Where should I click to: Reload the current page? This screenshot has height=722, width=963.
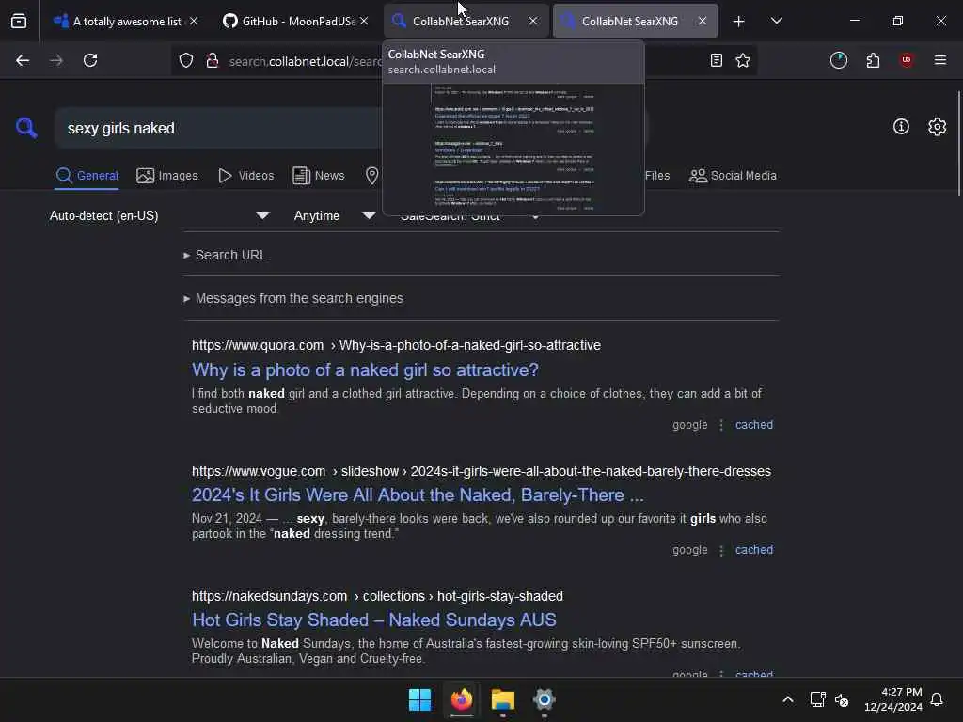(x=90, y=60)
